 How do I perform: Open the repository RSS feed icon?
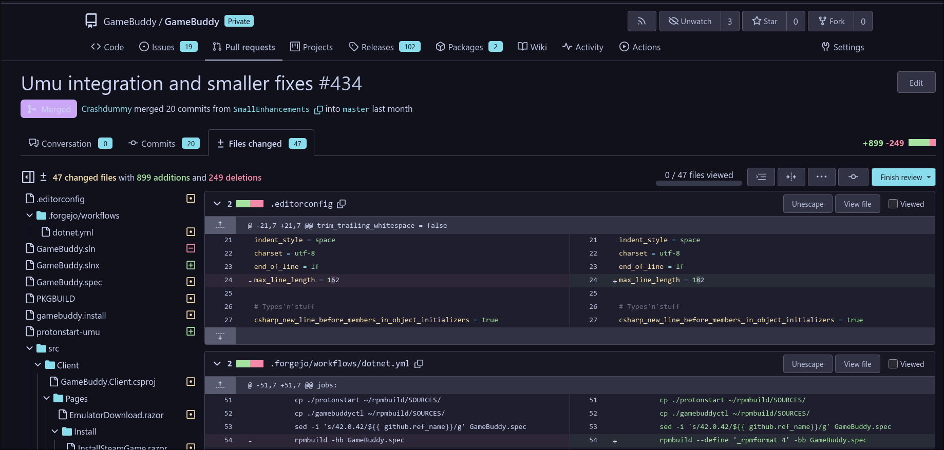(x=641, y=21)
